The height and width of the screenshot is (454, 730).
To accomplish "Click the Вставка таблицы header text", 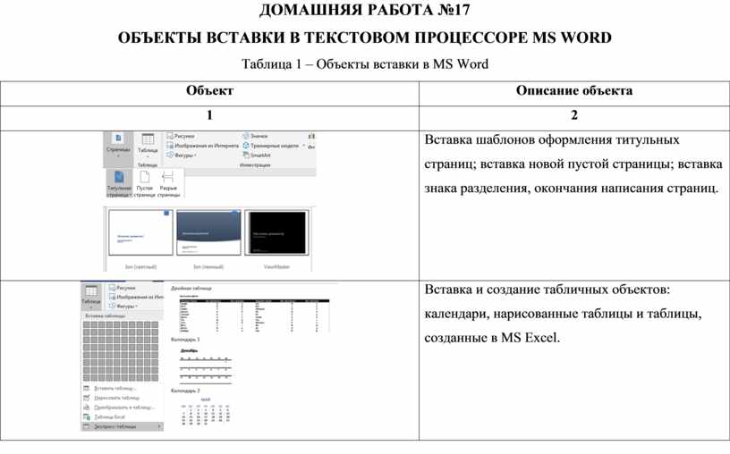I will pos(105,315).
